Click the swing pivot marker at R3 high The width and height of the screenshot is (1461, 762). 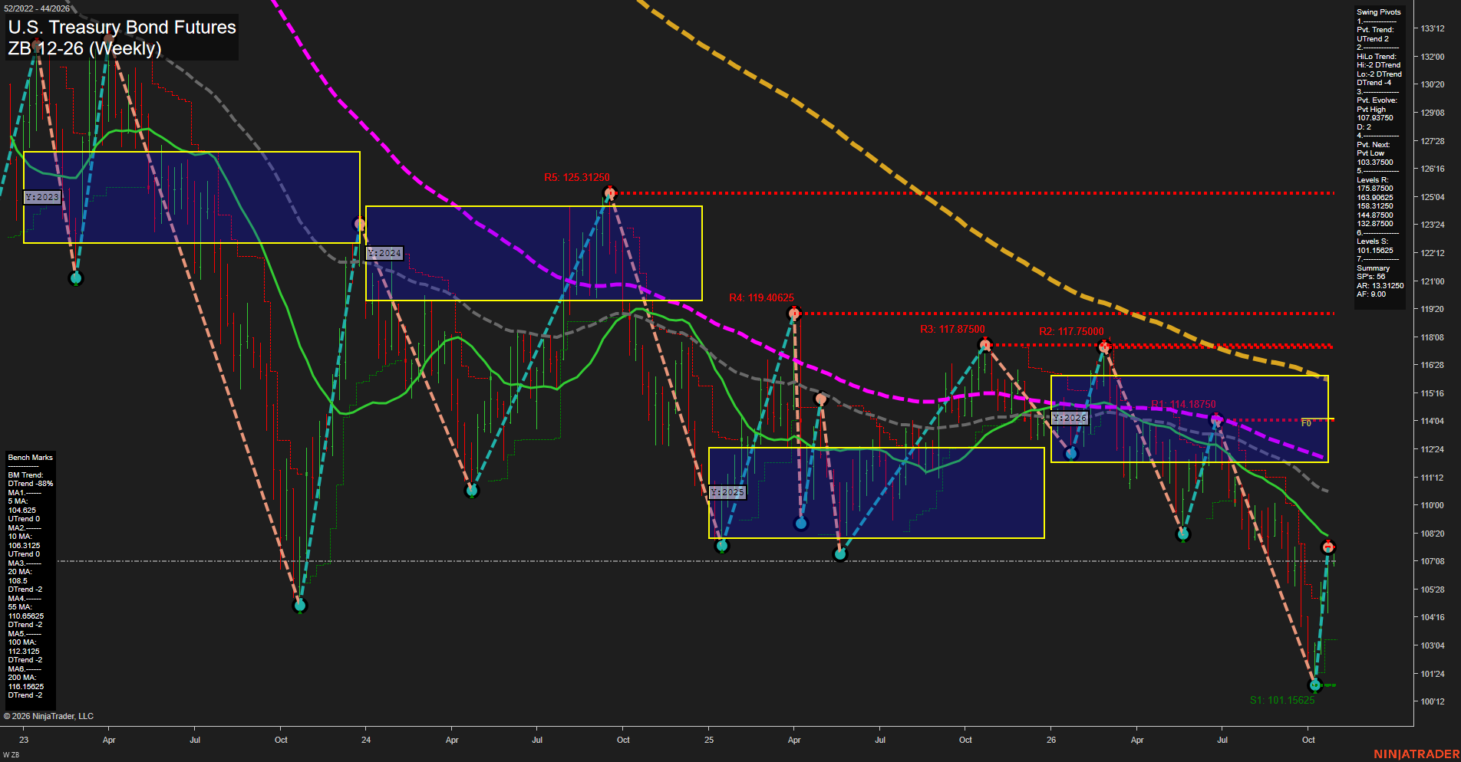pyautogui.click(x=986, y=345)
